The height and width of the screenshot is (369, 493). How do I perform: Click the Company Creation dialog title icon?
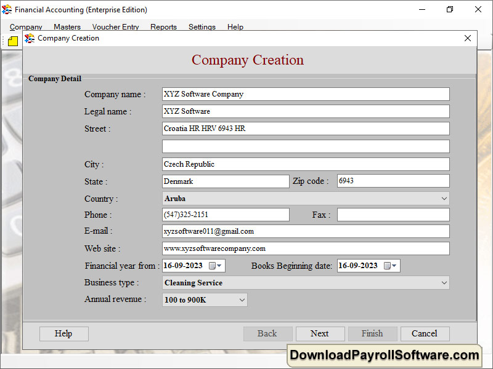point(30,38)
